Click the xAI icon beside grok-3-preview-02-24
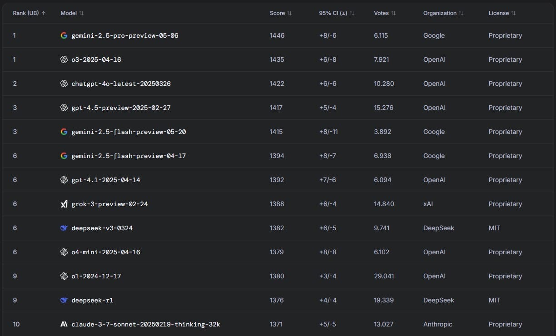Image resolution: width=556 pixels, height=336 pixels. [64, 204]
